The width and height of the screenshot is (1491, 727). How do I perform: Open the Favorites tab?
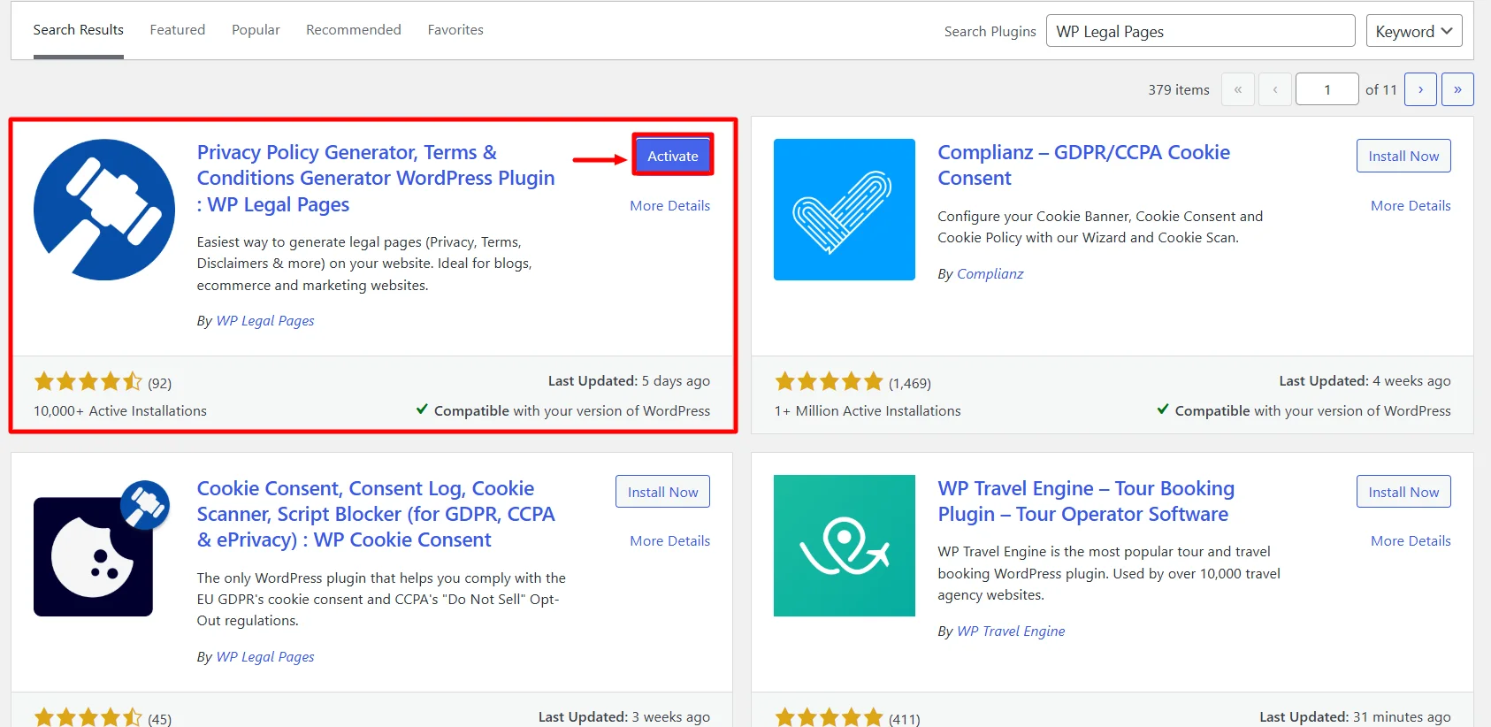(455, 30)
